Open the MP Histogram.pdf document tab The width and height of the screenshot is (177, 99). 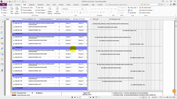115,19
